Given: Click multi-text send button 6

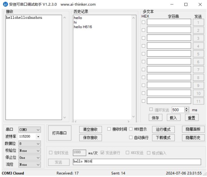Looking at the screenshot, I should tap(198, 62).
